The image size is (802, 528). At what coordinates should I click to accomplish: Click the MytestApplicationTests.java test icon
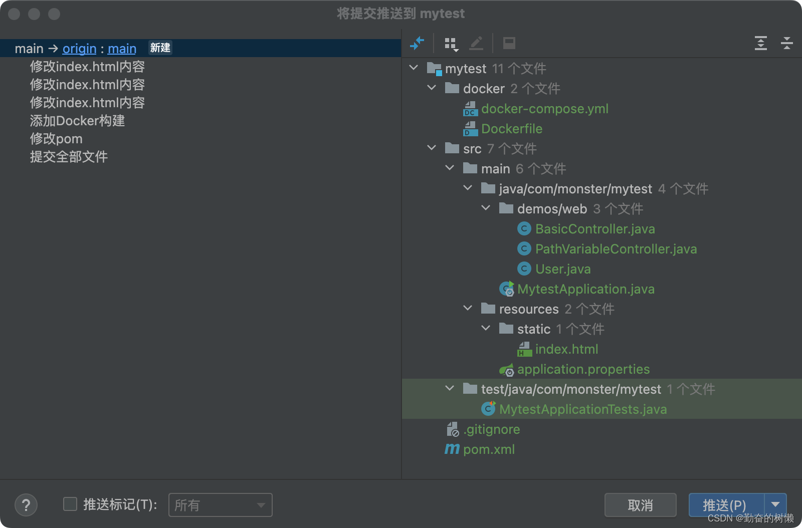click(489, 409)
